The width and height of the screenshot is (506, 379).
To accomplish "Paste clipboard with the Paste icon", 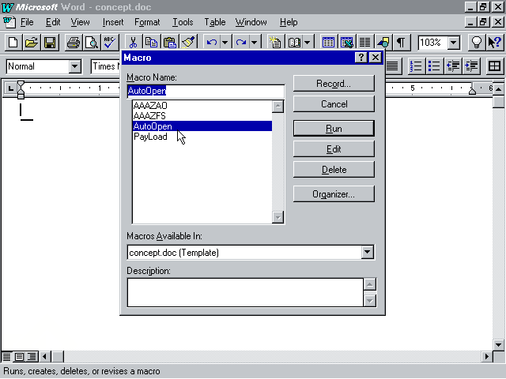I will [x=170, y=43].
